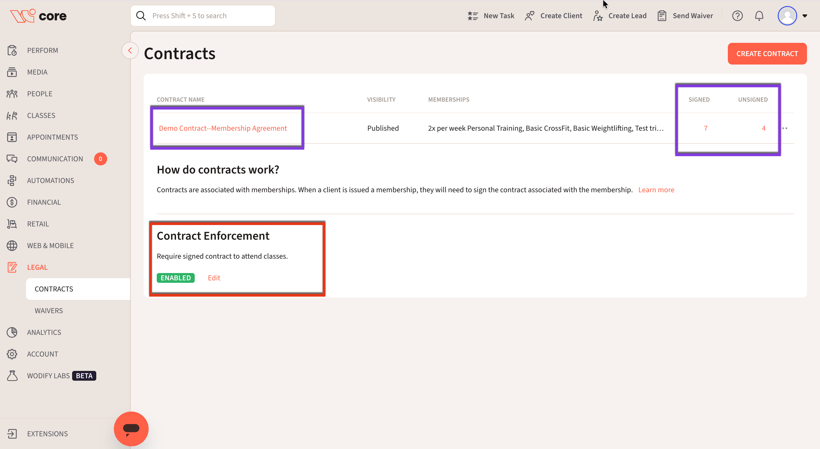Open the chat support bubble
The width and height of the screenshot is (820, 449).
click(x=131, y=428)
